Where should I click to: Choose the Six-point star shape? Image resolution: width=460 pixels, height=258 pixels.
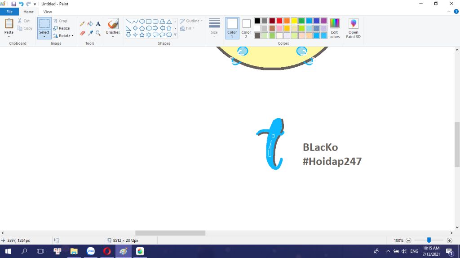tap(149, 35)
